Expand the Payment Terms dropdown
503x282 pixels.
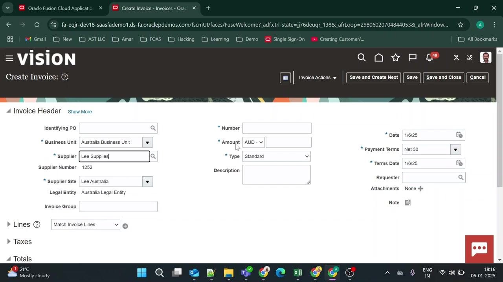coord(455,149)
